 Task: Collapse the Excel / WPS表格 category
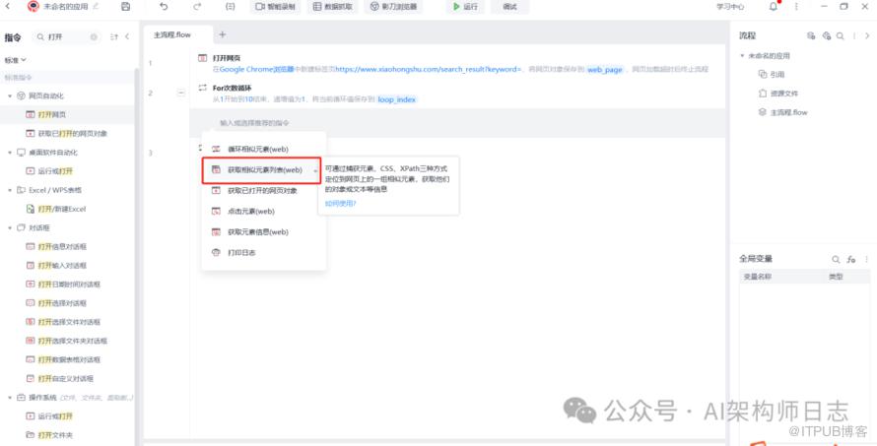pos(10,190)
